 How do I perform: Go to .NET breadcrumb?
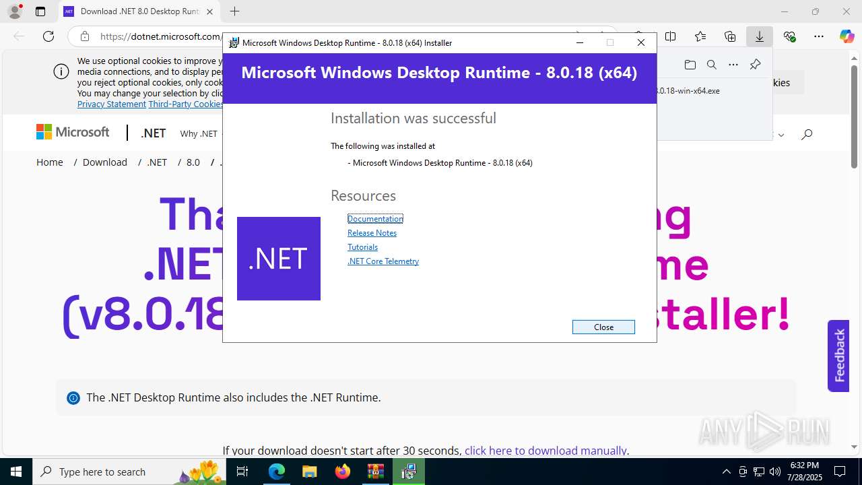pos(157,162)
